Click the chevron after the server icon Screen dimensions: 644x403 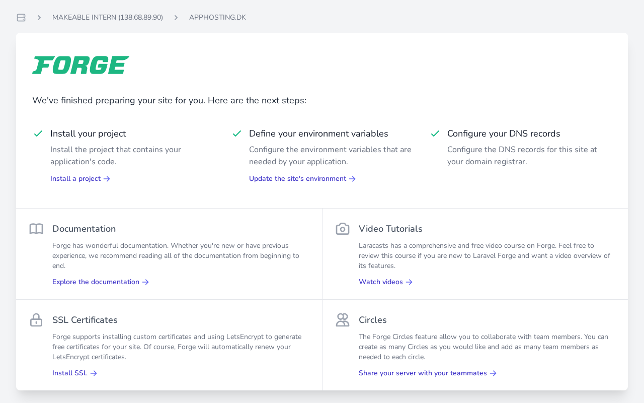point(39,18)
